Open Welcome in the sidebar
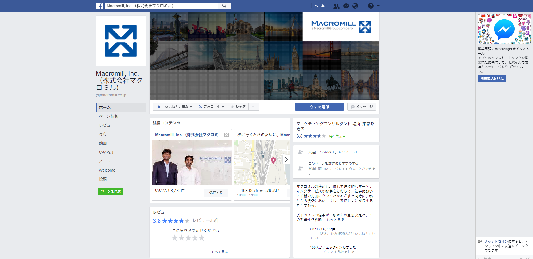 pos(107,170)
